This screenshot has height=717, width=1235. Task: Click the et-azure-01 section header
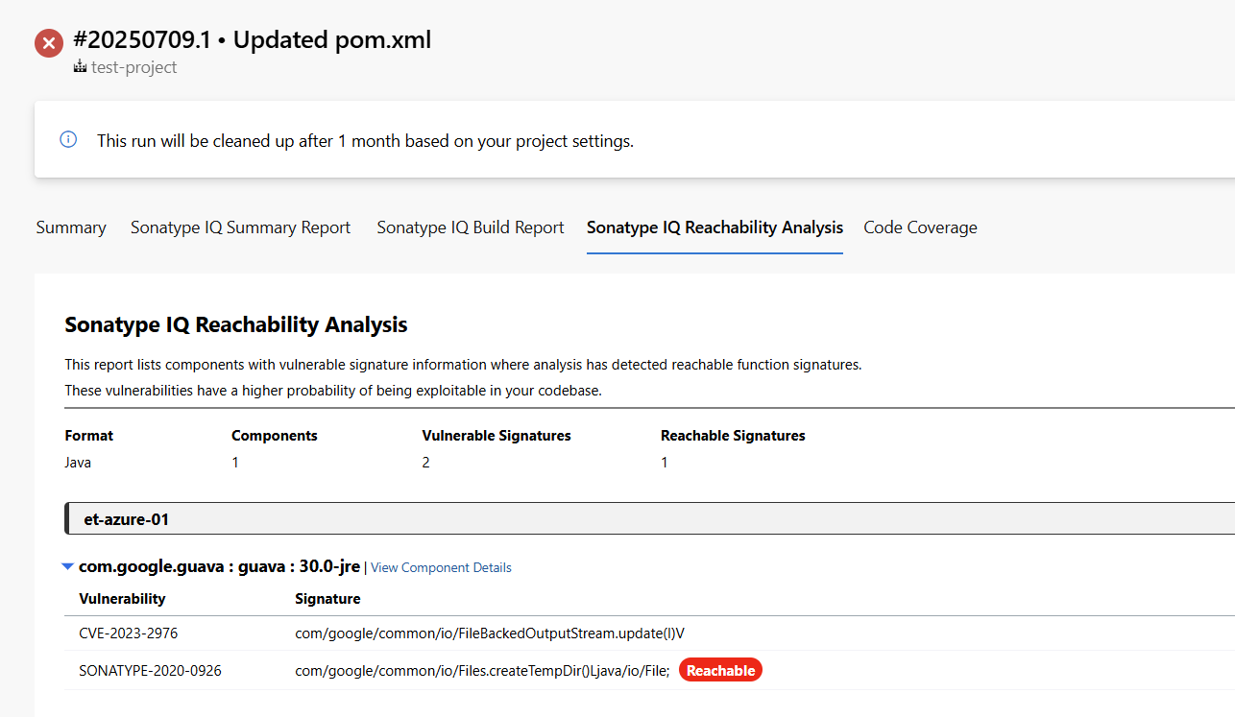click(649, 518)
